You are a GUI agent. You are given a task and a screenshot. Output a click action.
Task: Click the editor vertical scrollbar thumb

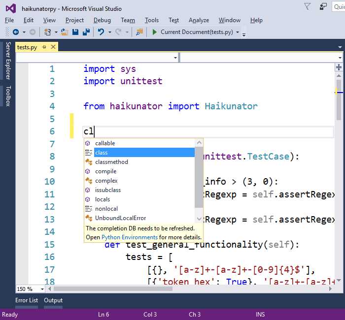tap(339, 99)
